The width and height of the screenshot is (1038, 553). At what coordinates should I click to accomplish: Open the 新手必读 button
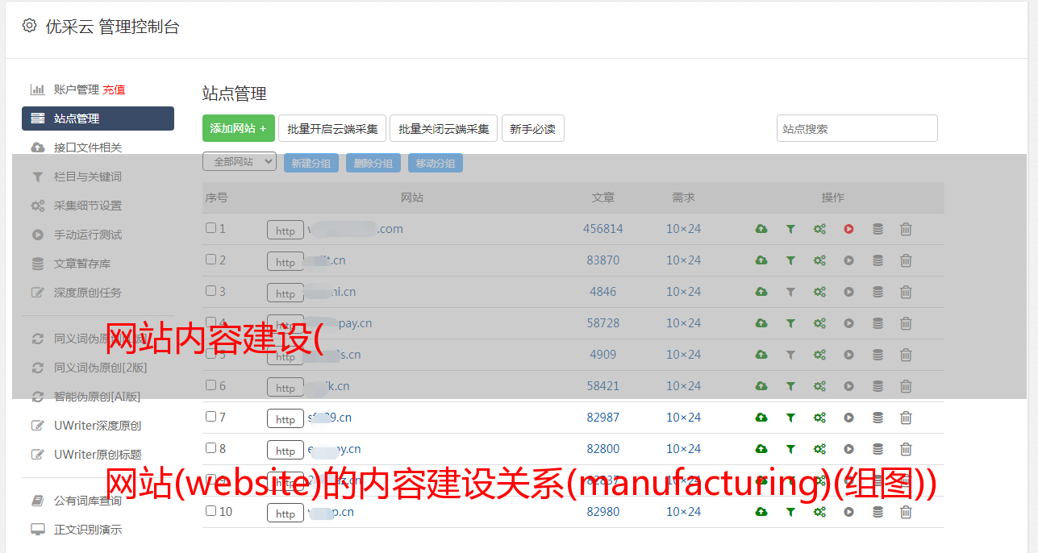coord(533,128)
